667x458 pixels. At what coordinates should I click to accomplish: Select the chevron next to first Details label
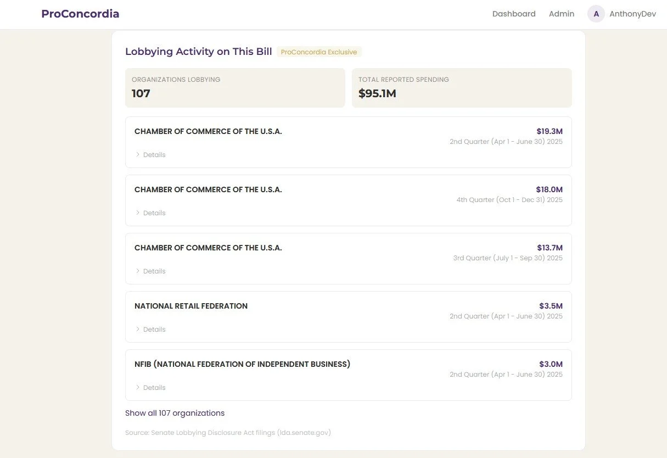(138, 154)
